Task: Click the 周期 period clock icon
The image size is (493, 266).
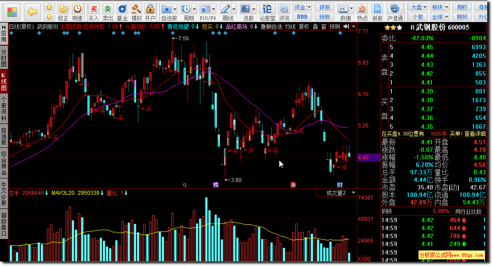Action: pyautogui.click(x=186, y=9)
